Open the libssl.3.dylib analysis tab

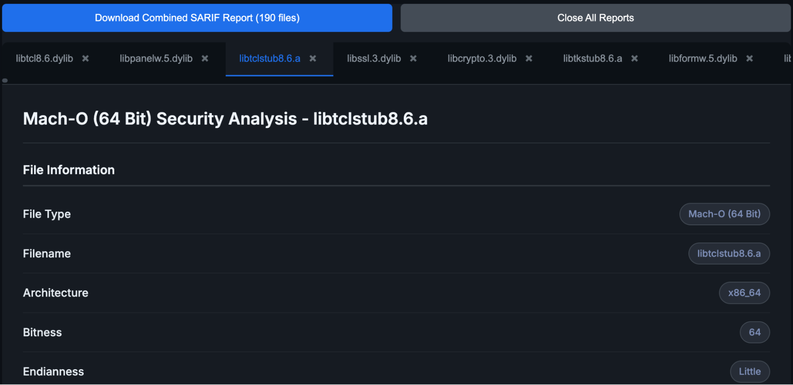373,58
